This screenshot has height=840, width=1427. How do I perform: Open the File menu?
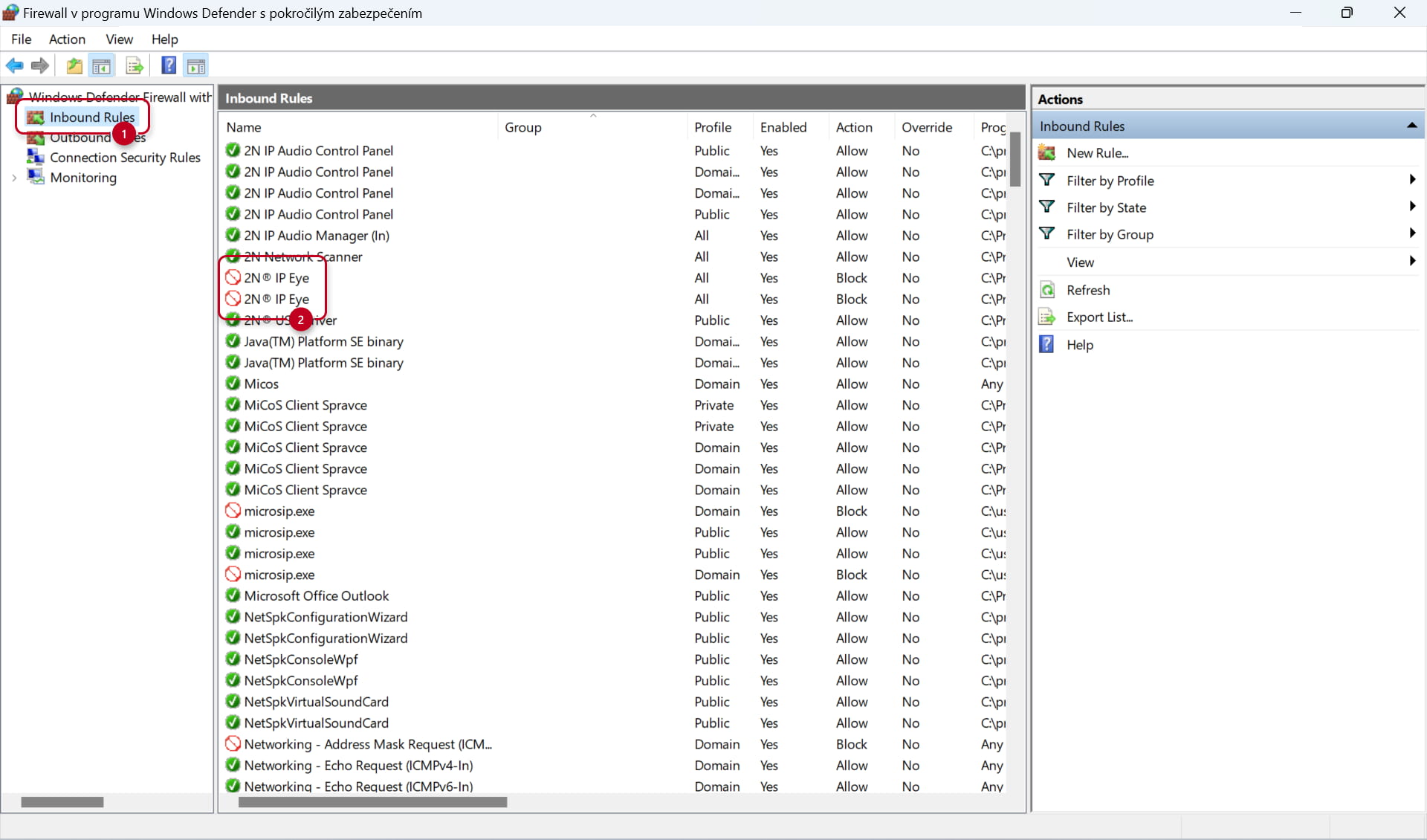pos(22,39)
